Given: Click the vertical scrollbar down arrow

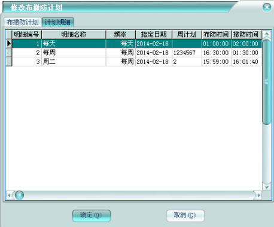Looking at the screenshot, I should pyautogui.click(x=267, y=187).
